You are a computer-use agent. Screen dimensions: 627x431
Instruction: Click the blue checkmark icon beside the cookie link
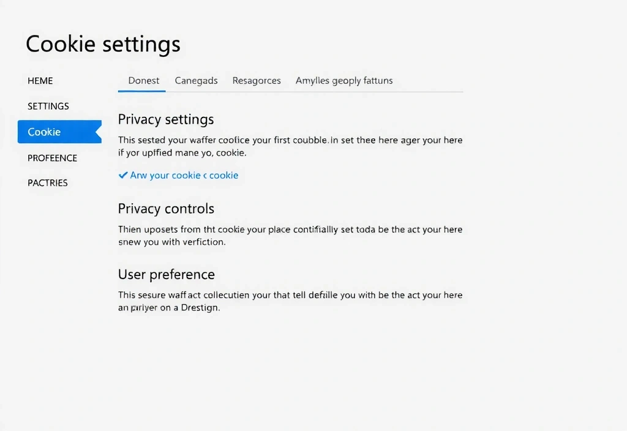[x=123, y=175]
